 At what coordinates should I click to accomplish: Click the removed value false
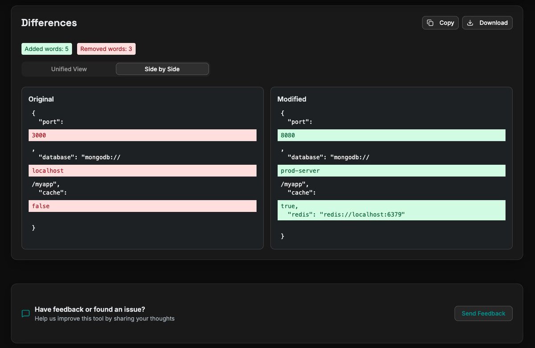click(143, 206)
